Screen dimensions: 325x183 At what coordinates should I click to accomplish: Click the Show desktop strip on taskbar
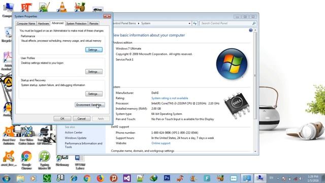[x=323, y=178]
